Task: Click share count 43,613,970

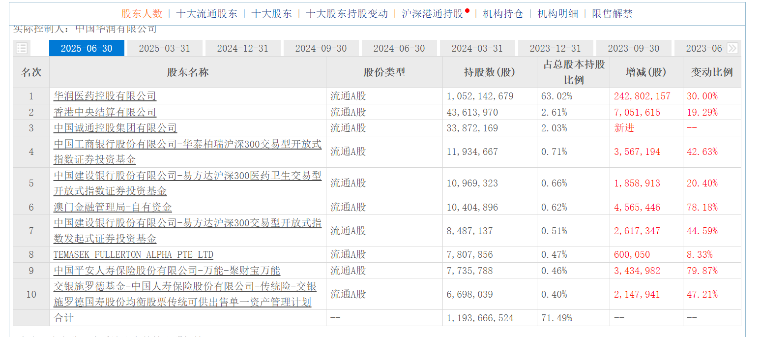Action: (x=472, y=112)
